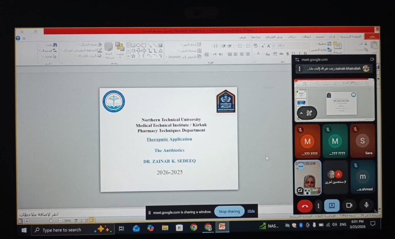395x239 pixels.
Task: Open options for zainab khairullah tile
Action: tap(299, 69)
